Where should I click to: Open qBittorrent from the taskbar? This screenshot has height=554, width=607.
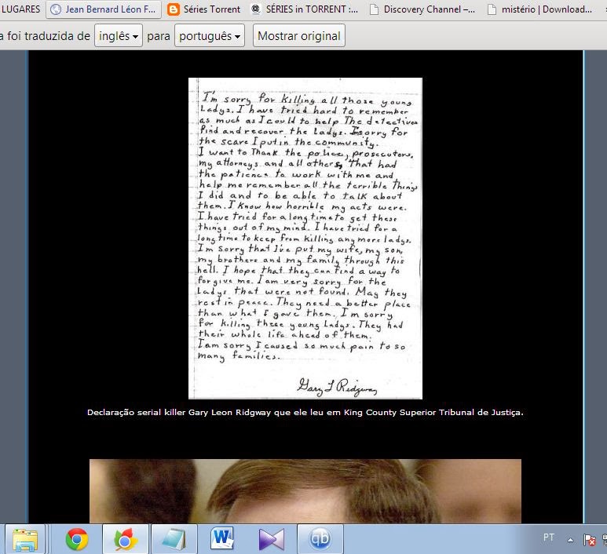click(320, 539)
